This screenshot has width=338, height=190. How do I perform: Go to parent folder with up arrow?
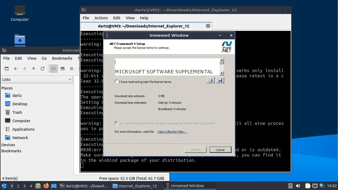34,69
